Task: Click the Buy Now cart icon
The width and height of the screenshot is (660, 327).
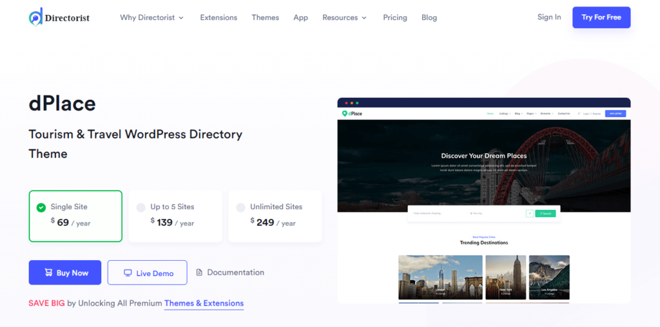Action: pos(48,272)
